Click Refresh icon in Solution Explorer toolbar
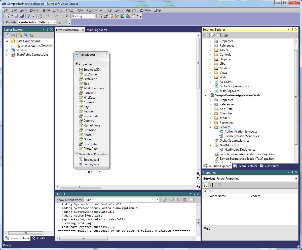302x250 pixels. pos(218,35)
